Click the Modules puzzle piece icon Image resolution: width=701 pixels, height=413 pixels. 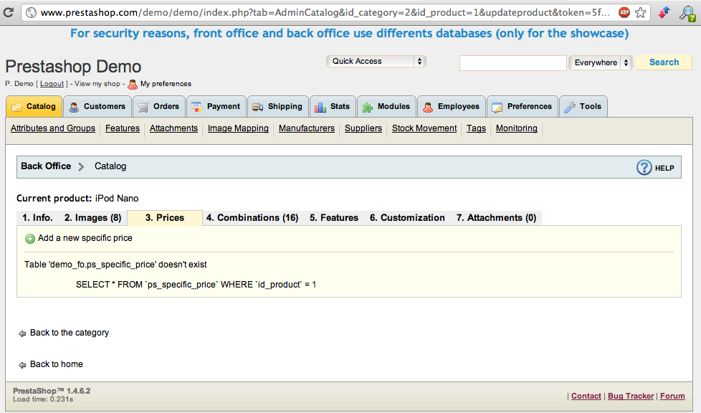pos(368,108)
